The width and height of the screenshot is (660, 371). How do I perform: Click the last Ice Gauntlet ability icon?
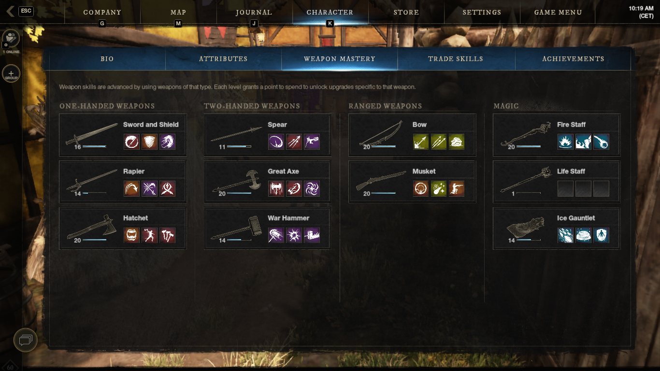click(x=601, y=236)
